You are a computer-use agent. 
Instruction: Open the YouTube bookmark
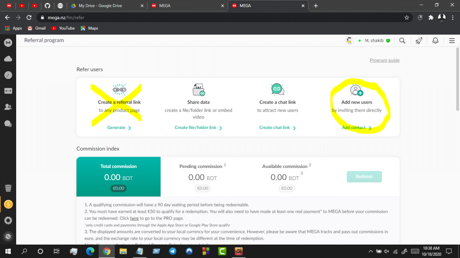tap(63, 28)
